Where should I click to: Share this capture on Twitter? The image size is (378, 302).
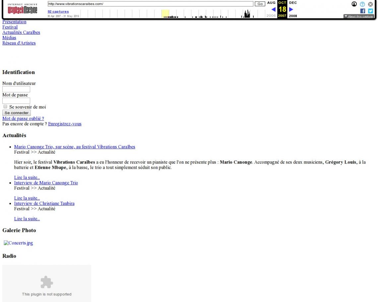(x=370, y=11)
